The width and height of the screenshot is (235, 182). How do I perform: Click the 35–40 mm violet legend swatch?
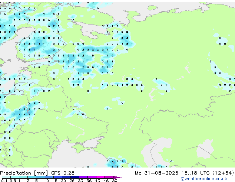click(x=92, y=177)
